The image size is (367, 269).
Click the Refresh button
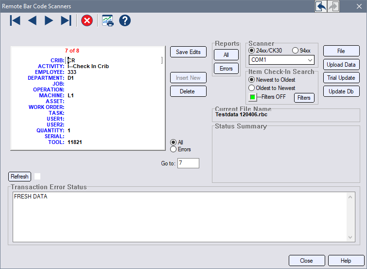pyautogui.click(x=19, y=177)
